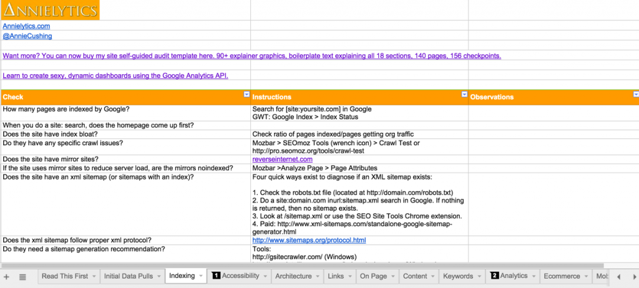Select cell 'Does the site have mirror sites?'

[125, 160]
